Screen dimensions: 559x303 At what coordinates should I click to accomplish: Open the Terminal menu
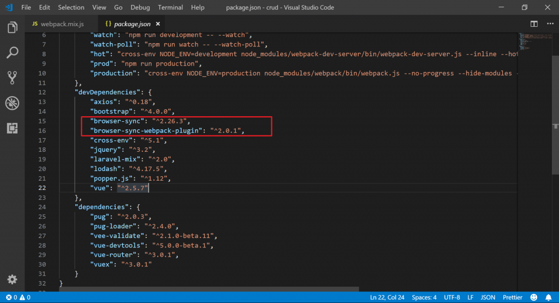pos(170,7)
